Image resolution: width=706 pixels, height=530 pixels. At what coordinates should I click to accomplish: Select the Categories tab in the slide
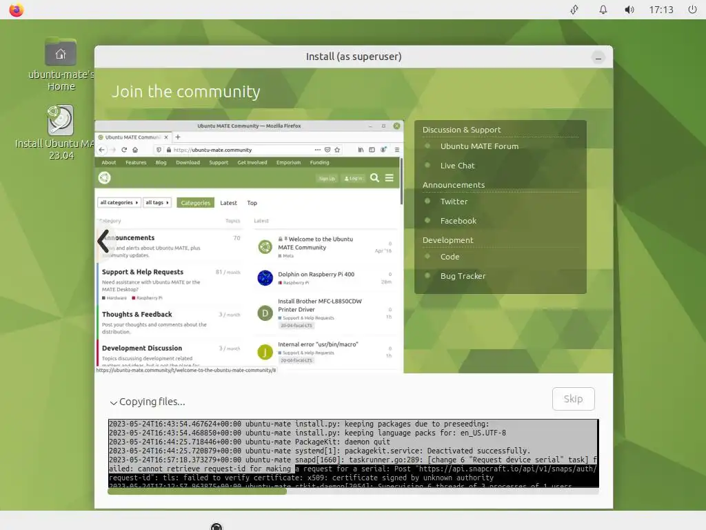point(195,203)
